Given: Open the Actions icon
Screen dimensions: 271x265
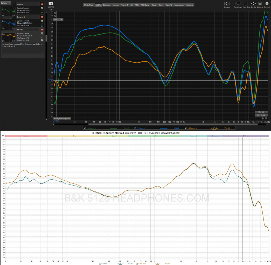Looking at the screenshot, I should [x=260, y=4].
